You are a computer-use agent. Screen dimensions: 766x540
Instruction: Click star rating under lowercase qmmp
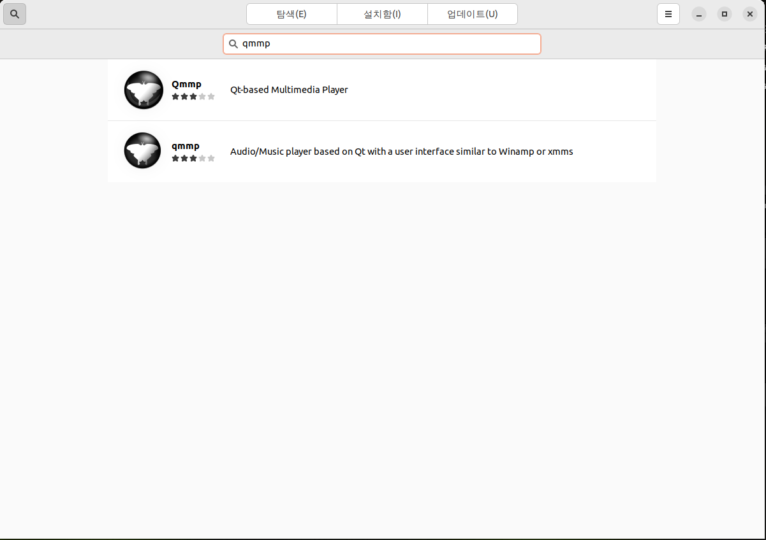(x=193, y=158)
